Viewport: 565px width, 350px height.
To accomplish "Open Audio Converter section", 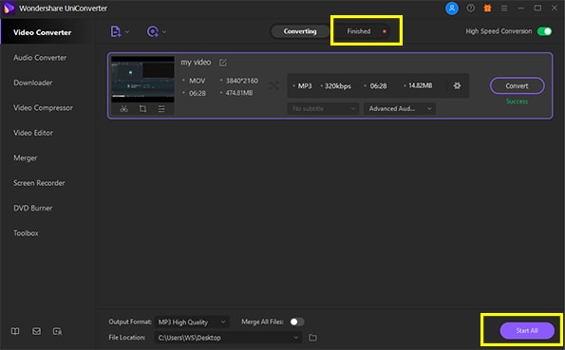I will pyautogui.click(x=40, y=58).
